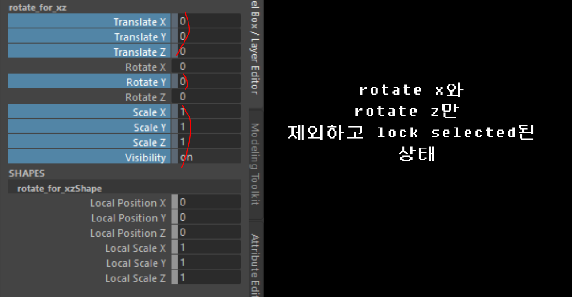
Task: Click the Local Scale X value field
Action: pos(209,248)
